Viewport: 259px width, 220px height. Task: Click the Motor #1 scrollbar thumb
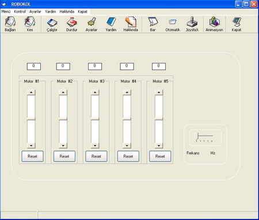pyautogui.click(x=31, y=119)
